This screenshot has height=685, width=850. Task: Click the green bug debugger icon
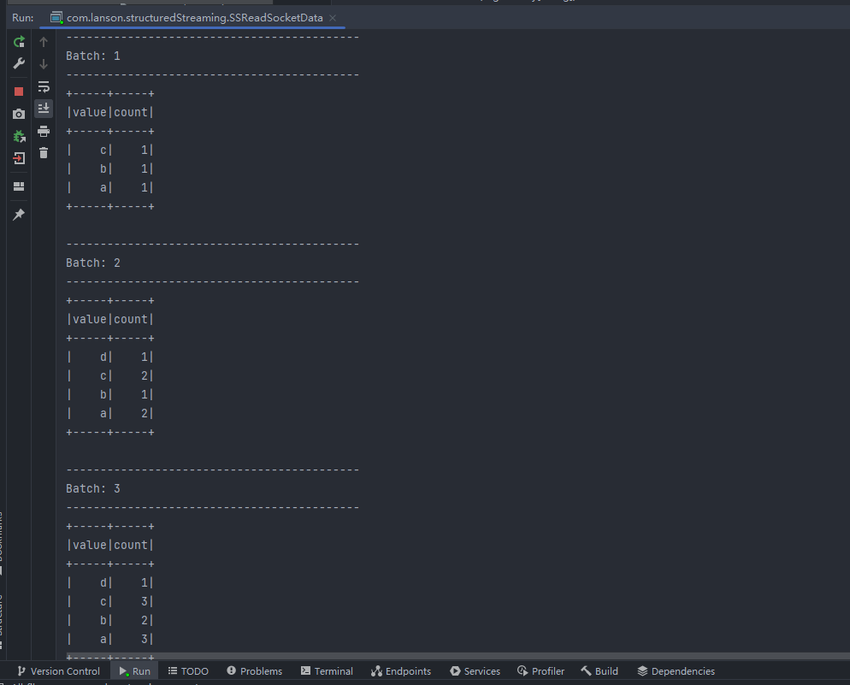click(x=19, y=136)
